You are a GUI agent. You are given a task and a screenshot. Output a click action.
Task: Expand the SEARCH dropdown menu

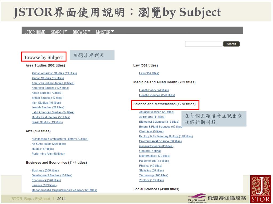[59, 32]
